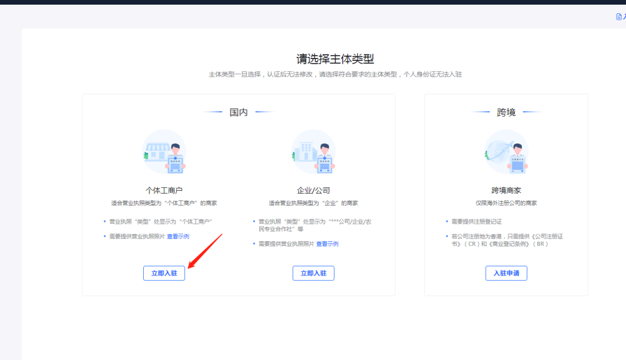
Task: Click the document icon at top right
Action: point(618,17)
